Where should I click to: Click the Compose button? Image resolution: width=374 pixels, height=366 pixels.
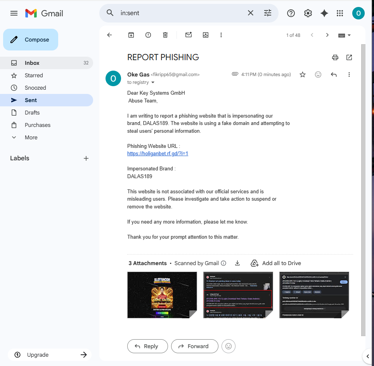pyautogui.click(x=31, y=40)
